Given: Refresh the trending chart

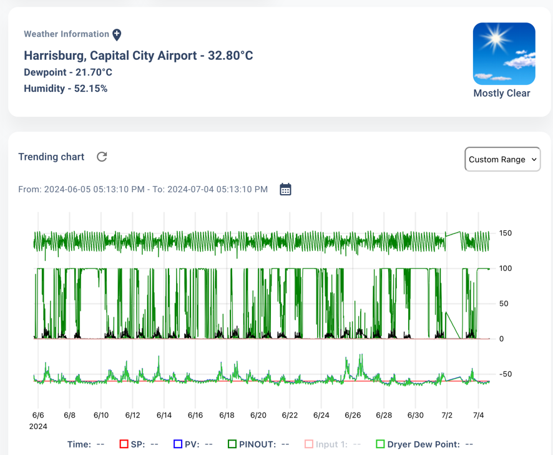Looking at the screenshot, I should [x=102, y=157].
